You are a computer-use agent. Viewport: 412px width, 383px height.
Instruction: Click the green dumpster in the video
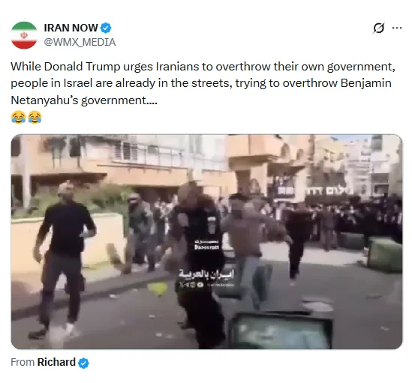point(385,254)
